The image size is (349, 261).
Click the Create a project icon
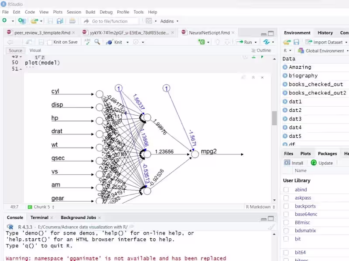click(x=22, y=21)
